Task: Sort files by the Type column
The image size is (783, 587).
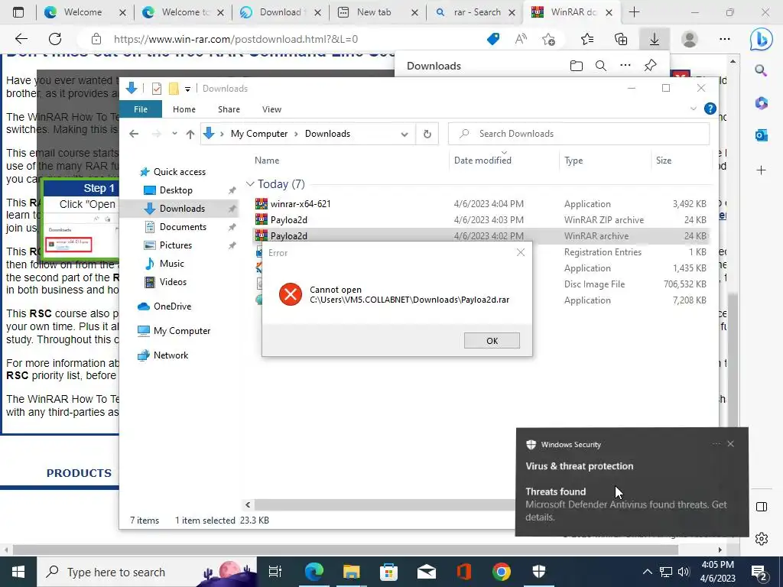Action: click(x=573, y=161)
